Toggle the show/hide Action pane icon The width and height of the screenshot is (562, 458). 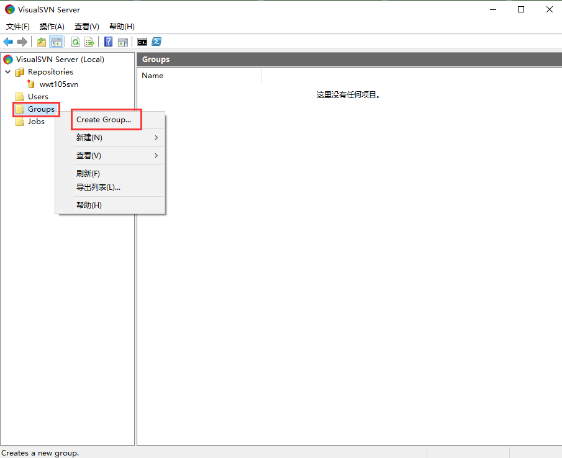123,42
